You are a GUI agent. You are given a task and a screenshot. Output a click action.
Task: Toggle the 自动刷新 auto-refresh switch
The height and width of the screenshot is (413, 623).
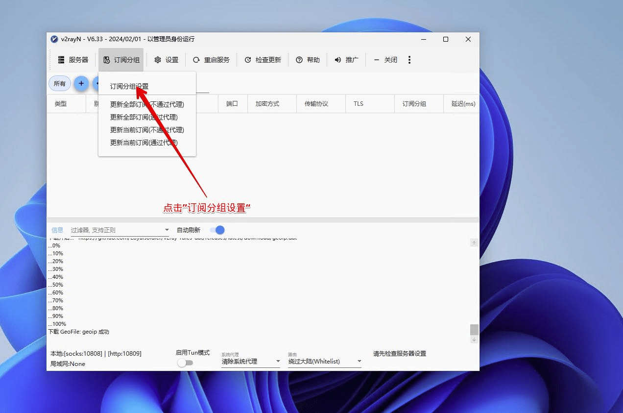click(217, 230)
